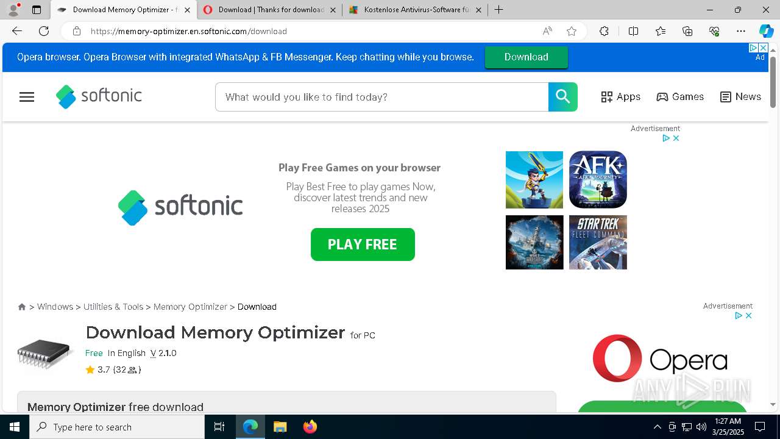Viewport: 780px width, 439px height.
Task: Launch Firefox from the taskbar
Action: [310, 427]
